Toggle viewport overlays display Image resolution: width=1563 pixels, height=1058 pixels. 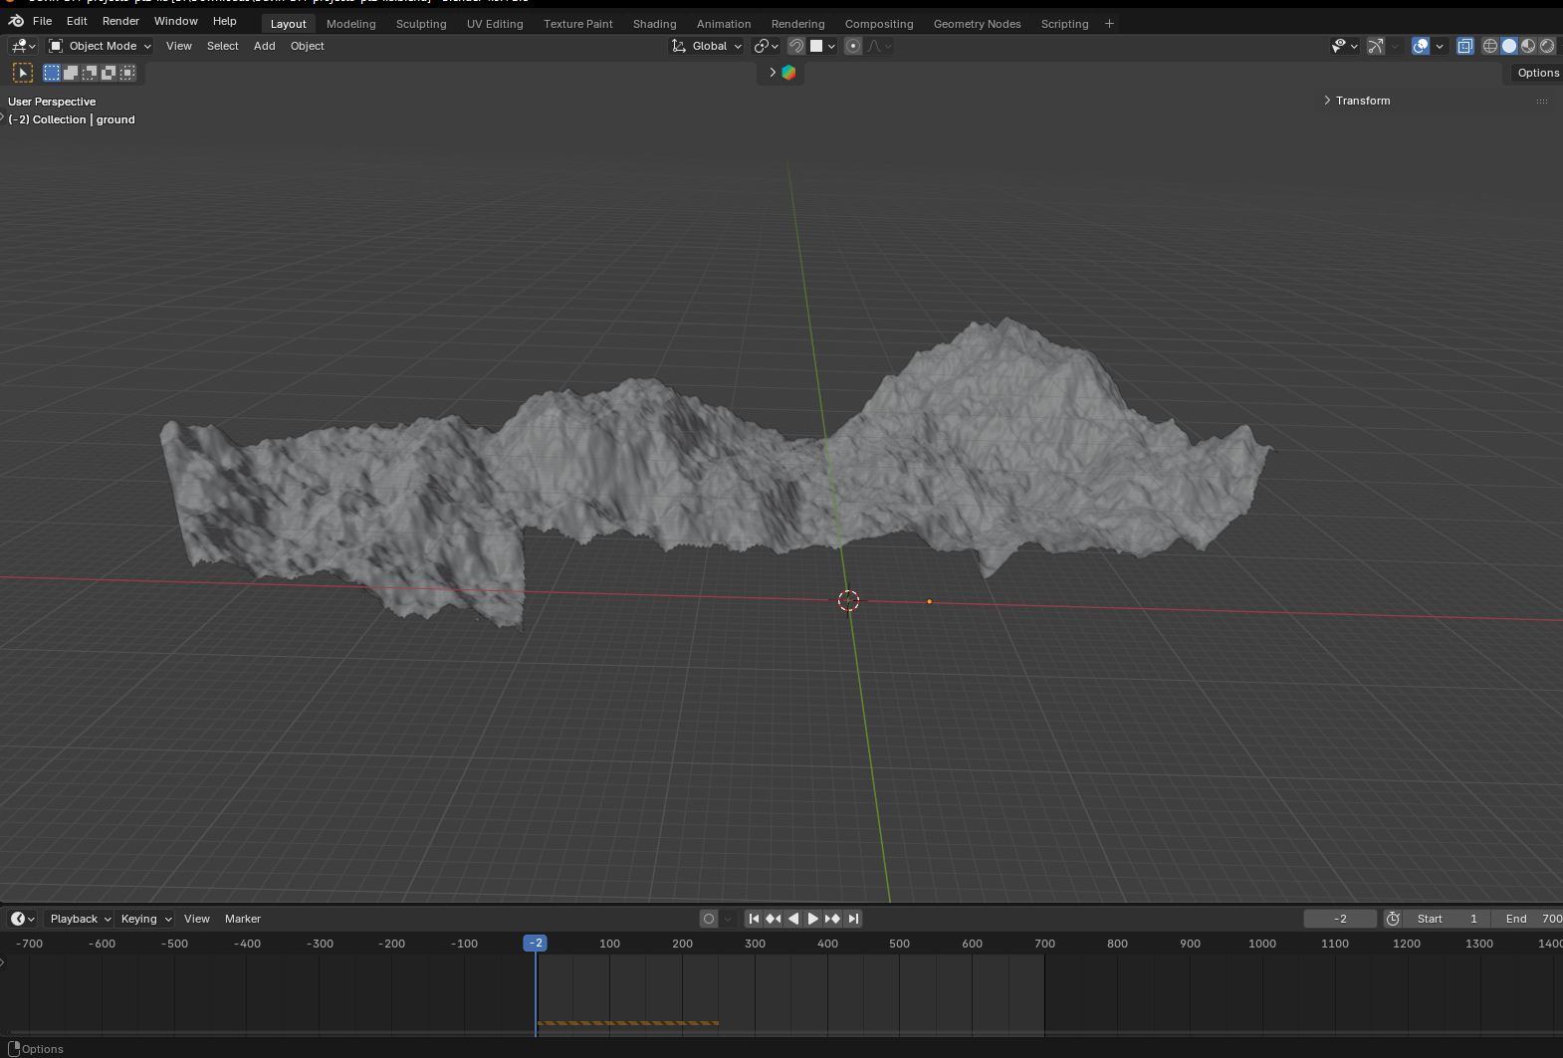point(1421,46)
